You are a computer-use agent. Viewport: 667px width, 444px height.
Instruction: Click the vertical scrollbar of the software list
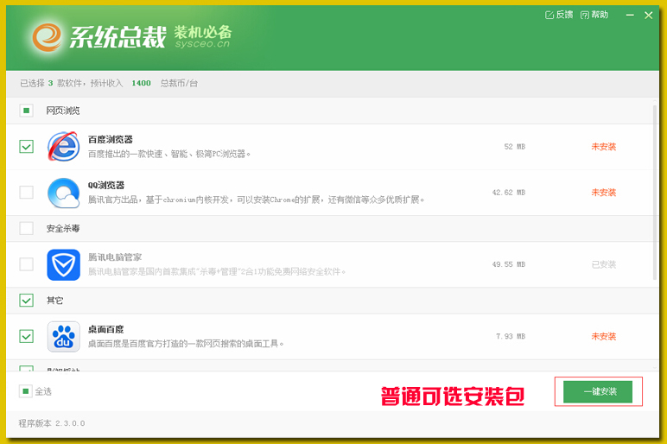coord(655,192)
